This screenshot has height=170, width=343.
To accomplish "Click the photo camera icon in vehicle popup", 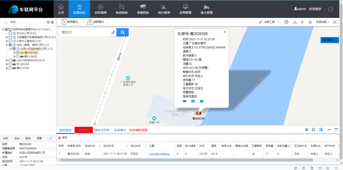I will (193, 101).
